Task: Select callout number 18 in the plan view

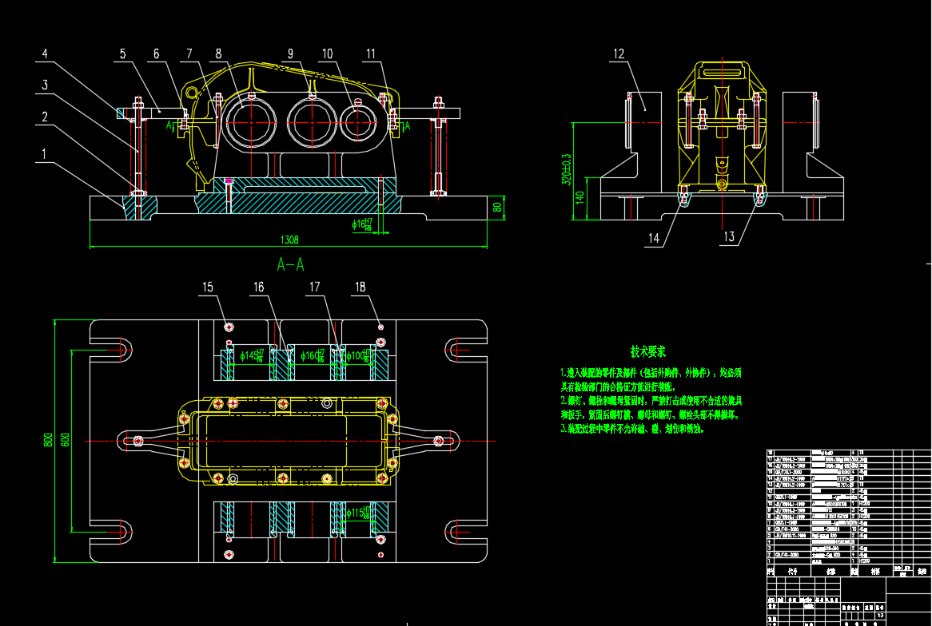Action: [360, 287]
